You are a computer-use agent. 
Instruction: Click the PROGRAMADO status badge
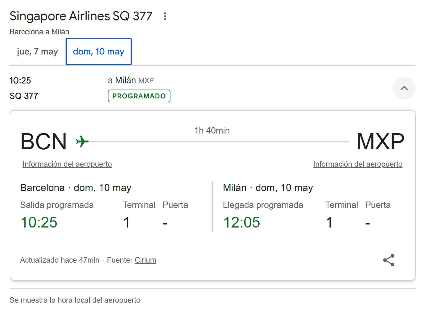click(x=139, y=96)
